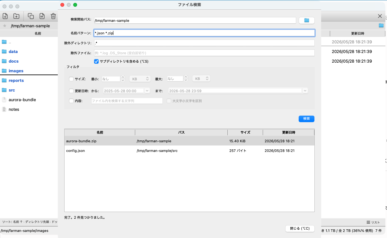Click /tmp/farman-sample/src path cell
Viewport: 387px width, 238px height.
coord(157,151)
